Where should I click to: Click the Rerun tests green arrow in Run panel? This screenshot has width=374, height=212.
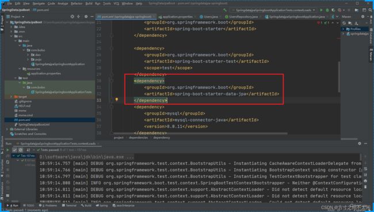pyautogui.click(x=7, y=150)
